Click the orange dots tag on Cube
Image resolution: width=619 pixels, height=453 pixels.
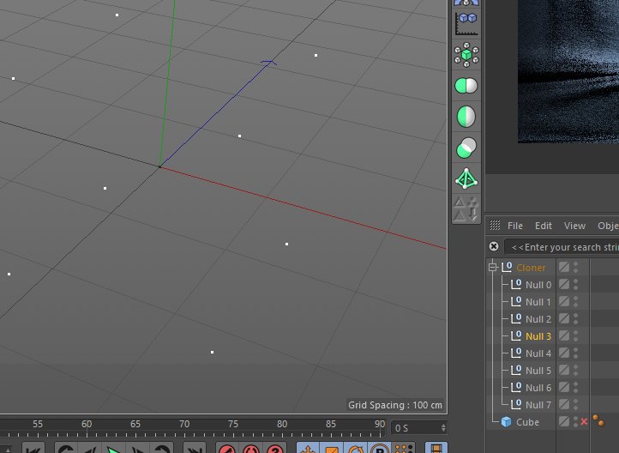click(598, 420)
